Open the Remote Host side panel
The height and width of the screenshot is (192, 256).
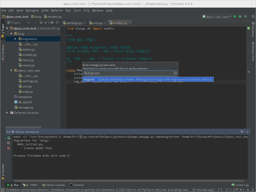click(x=253, y=51)
